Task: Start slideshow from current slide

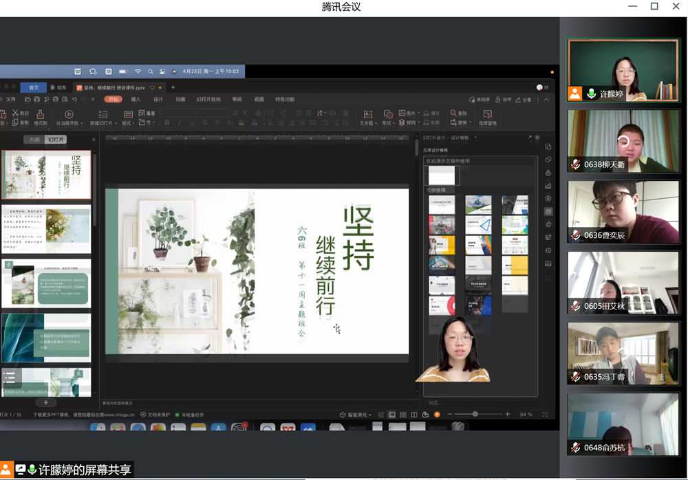Action: pos(69,114)
